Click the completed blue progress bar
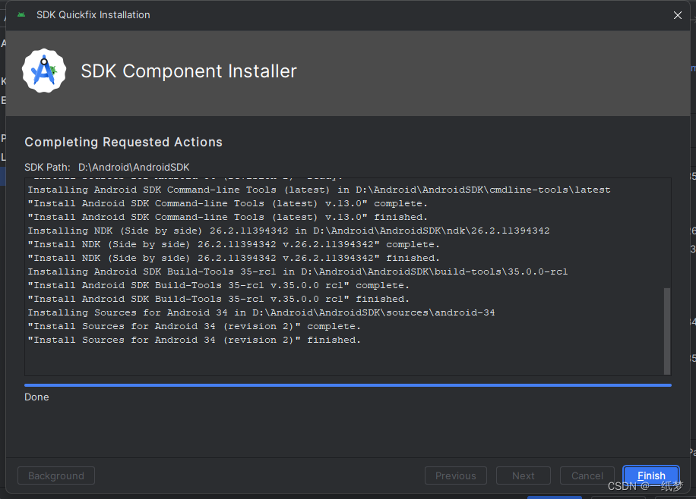This screenshot has width=696, height=499. coord(347,385)
